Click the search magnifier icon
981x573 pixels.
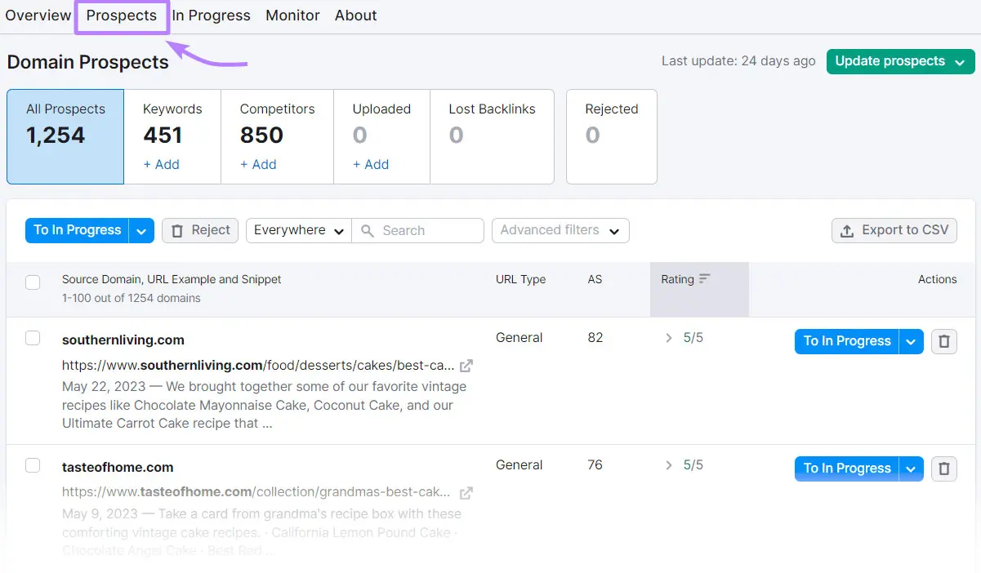click(368, 231)
